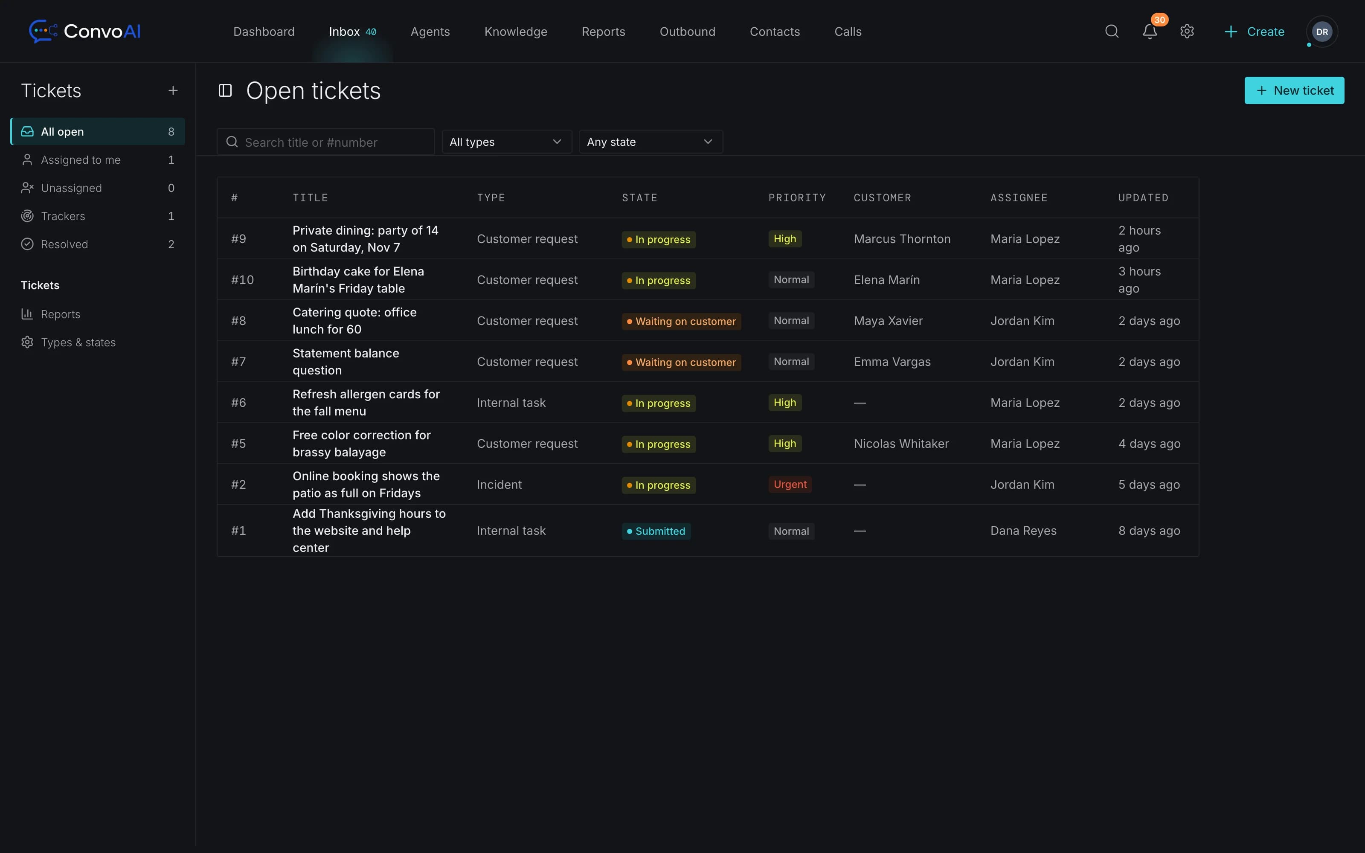Open the All types dropdown
1365x853 pixels.
tap(506, 142)
